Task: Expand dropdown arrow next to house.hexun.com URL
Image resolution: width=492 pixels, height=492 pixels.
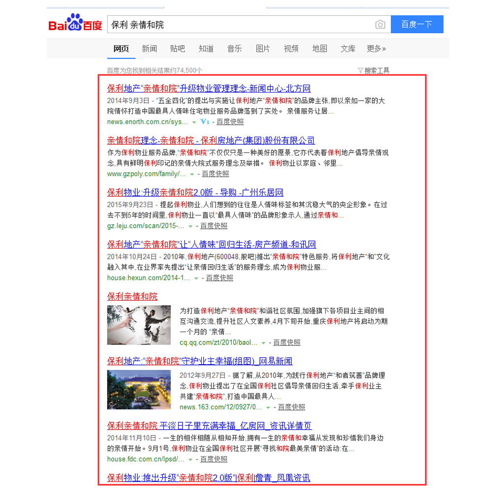Action: 196,278
